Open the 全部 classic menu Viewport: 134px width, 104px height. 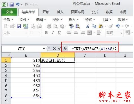(x=8, y=20)
